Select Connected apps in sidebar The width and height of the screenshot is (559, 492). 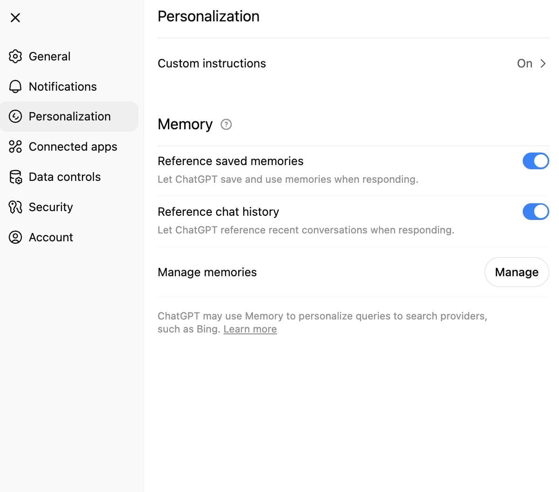pyautogui.click(x=73, y=146)
